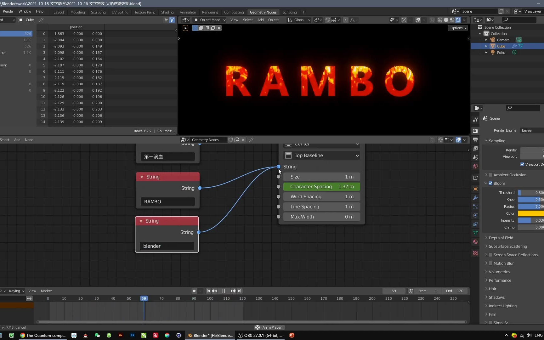Select the box select tool in viewport

pyautogui.click(x=185, y=28)
